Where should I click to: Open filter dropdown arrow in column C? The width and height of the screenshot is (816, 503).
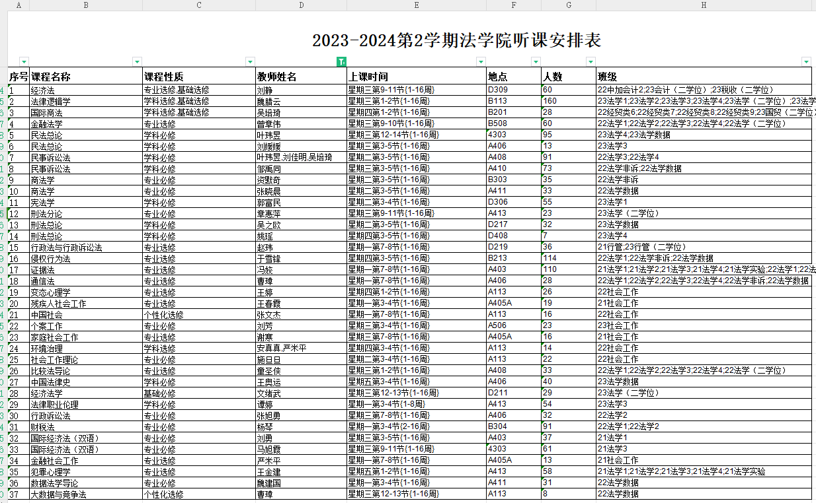pyautogui.click(x=250, y=62)
